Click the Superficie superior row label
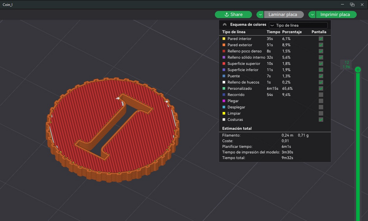This screenshot has width=368, height=221. (244, 64)
